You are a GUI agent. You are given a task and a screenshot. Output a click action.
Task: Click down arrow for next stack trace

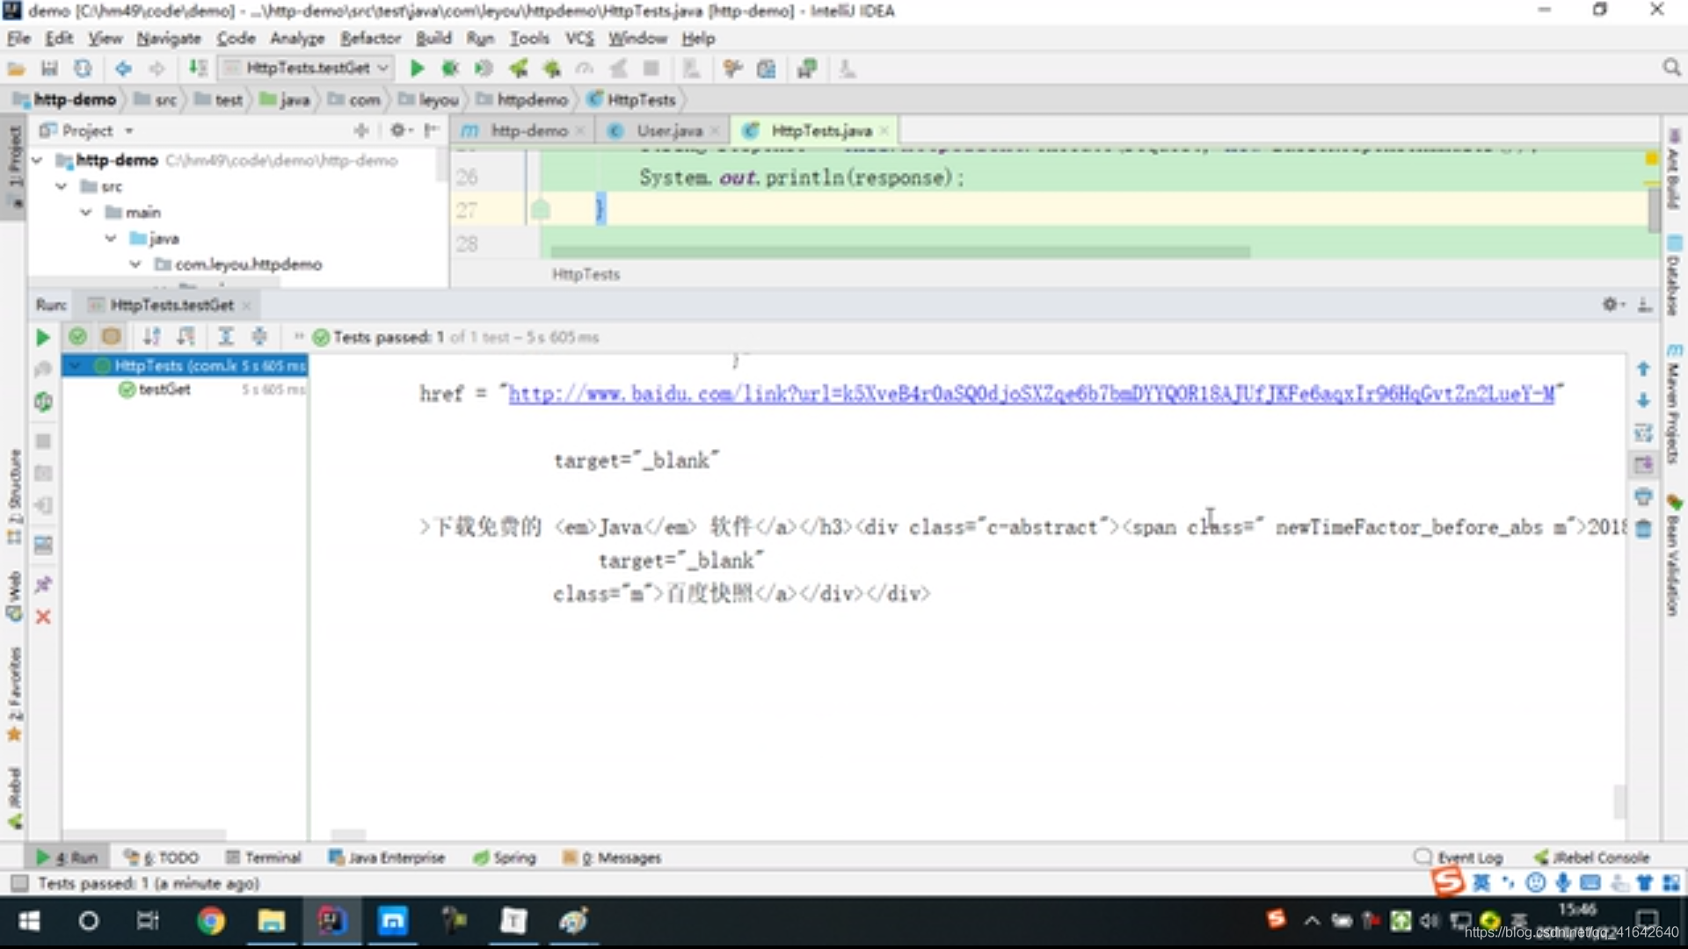(1643, 401)
